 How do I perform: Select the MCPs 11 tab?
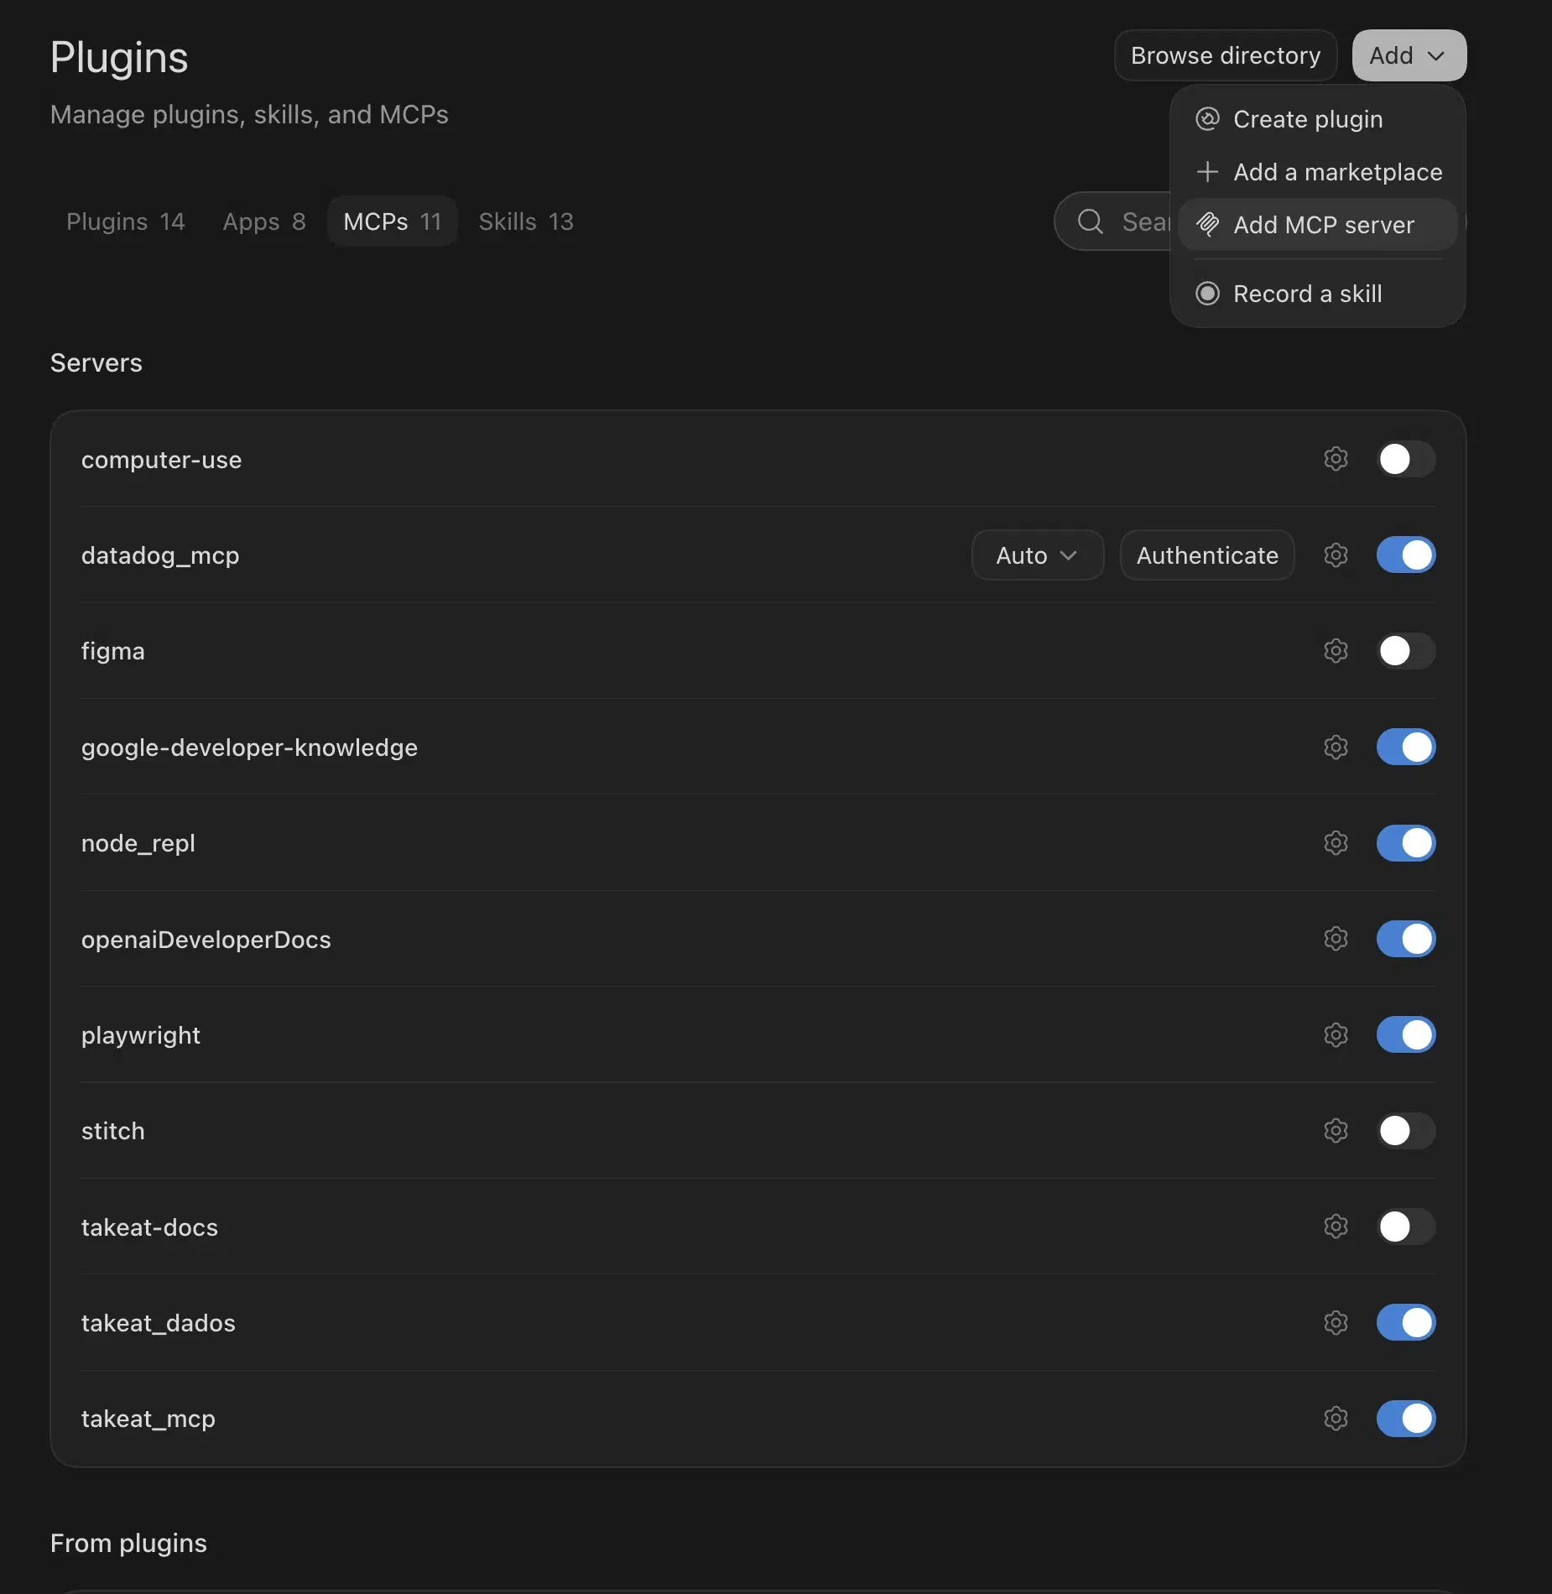392,221
